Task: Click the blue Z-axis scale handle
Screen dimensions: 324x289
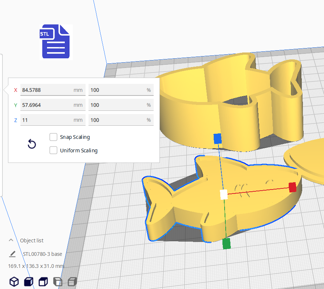Action: (x=217, y=138)
